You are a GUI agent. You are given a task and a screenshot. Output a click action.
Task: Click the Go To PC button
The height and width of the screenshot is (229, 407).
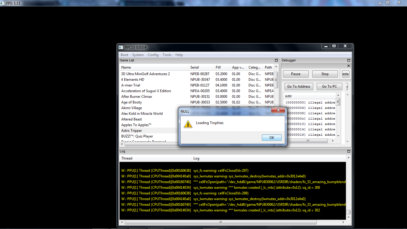coord(330,86)
